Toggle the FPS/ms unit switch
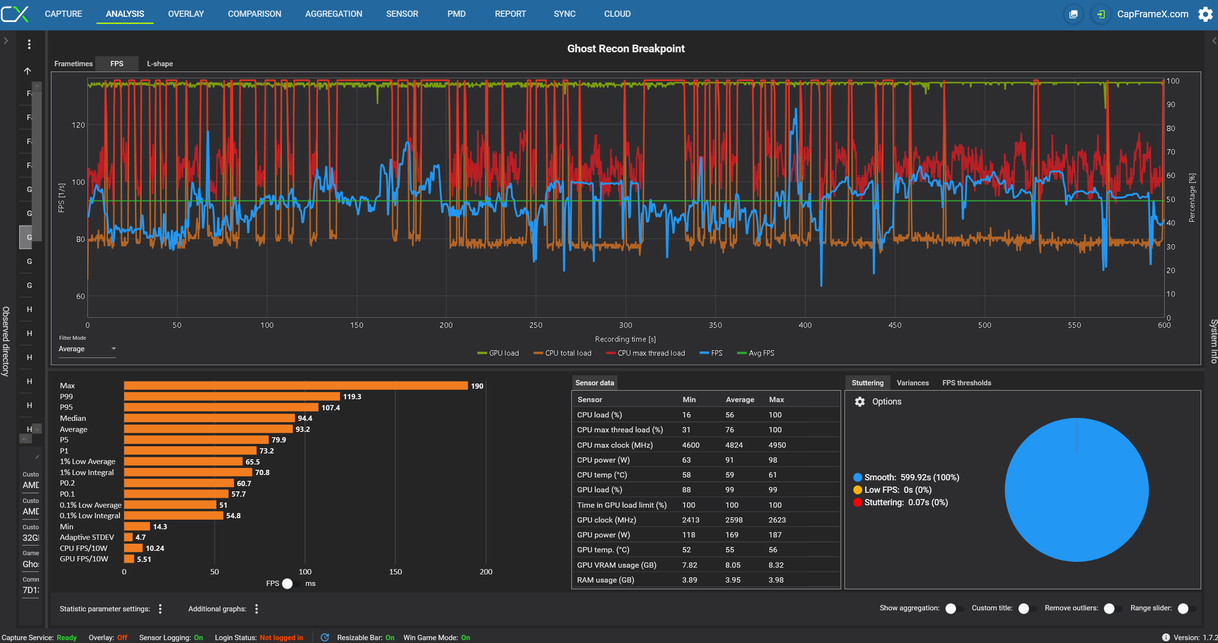Screen dimensions: 1218x643 click(x=290, y=583)
